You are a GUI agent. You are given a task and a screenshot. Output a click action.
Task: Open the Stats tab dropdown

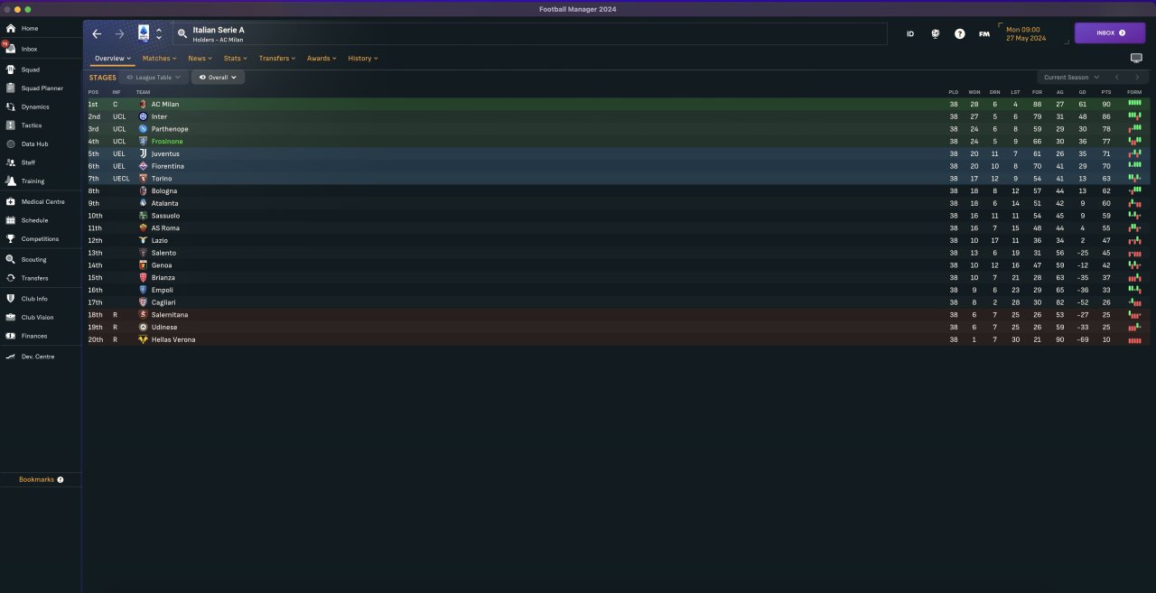tap(235, 58)
